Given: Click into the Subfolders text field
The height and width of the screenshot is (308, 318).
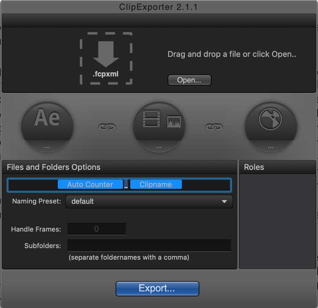Looking at the screenshot, I should click(x=149, y=245).
